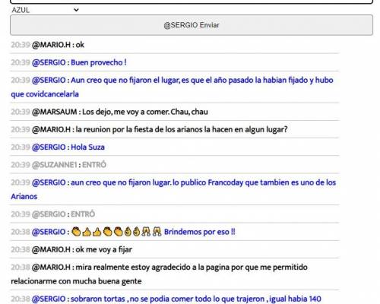Click the @SERGIO username in Buen provecho message
This screenshot has height=304, width=380.
[x=49, y=62]
